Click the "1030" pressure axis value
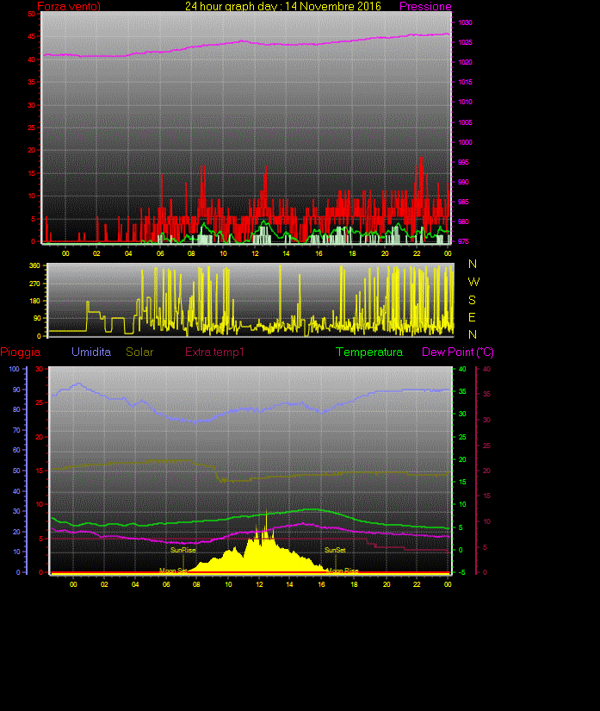The width and height of the screenshot is (600, 711). pyautogui.click(x=465, y=22)
